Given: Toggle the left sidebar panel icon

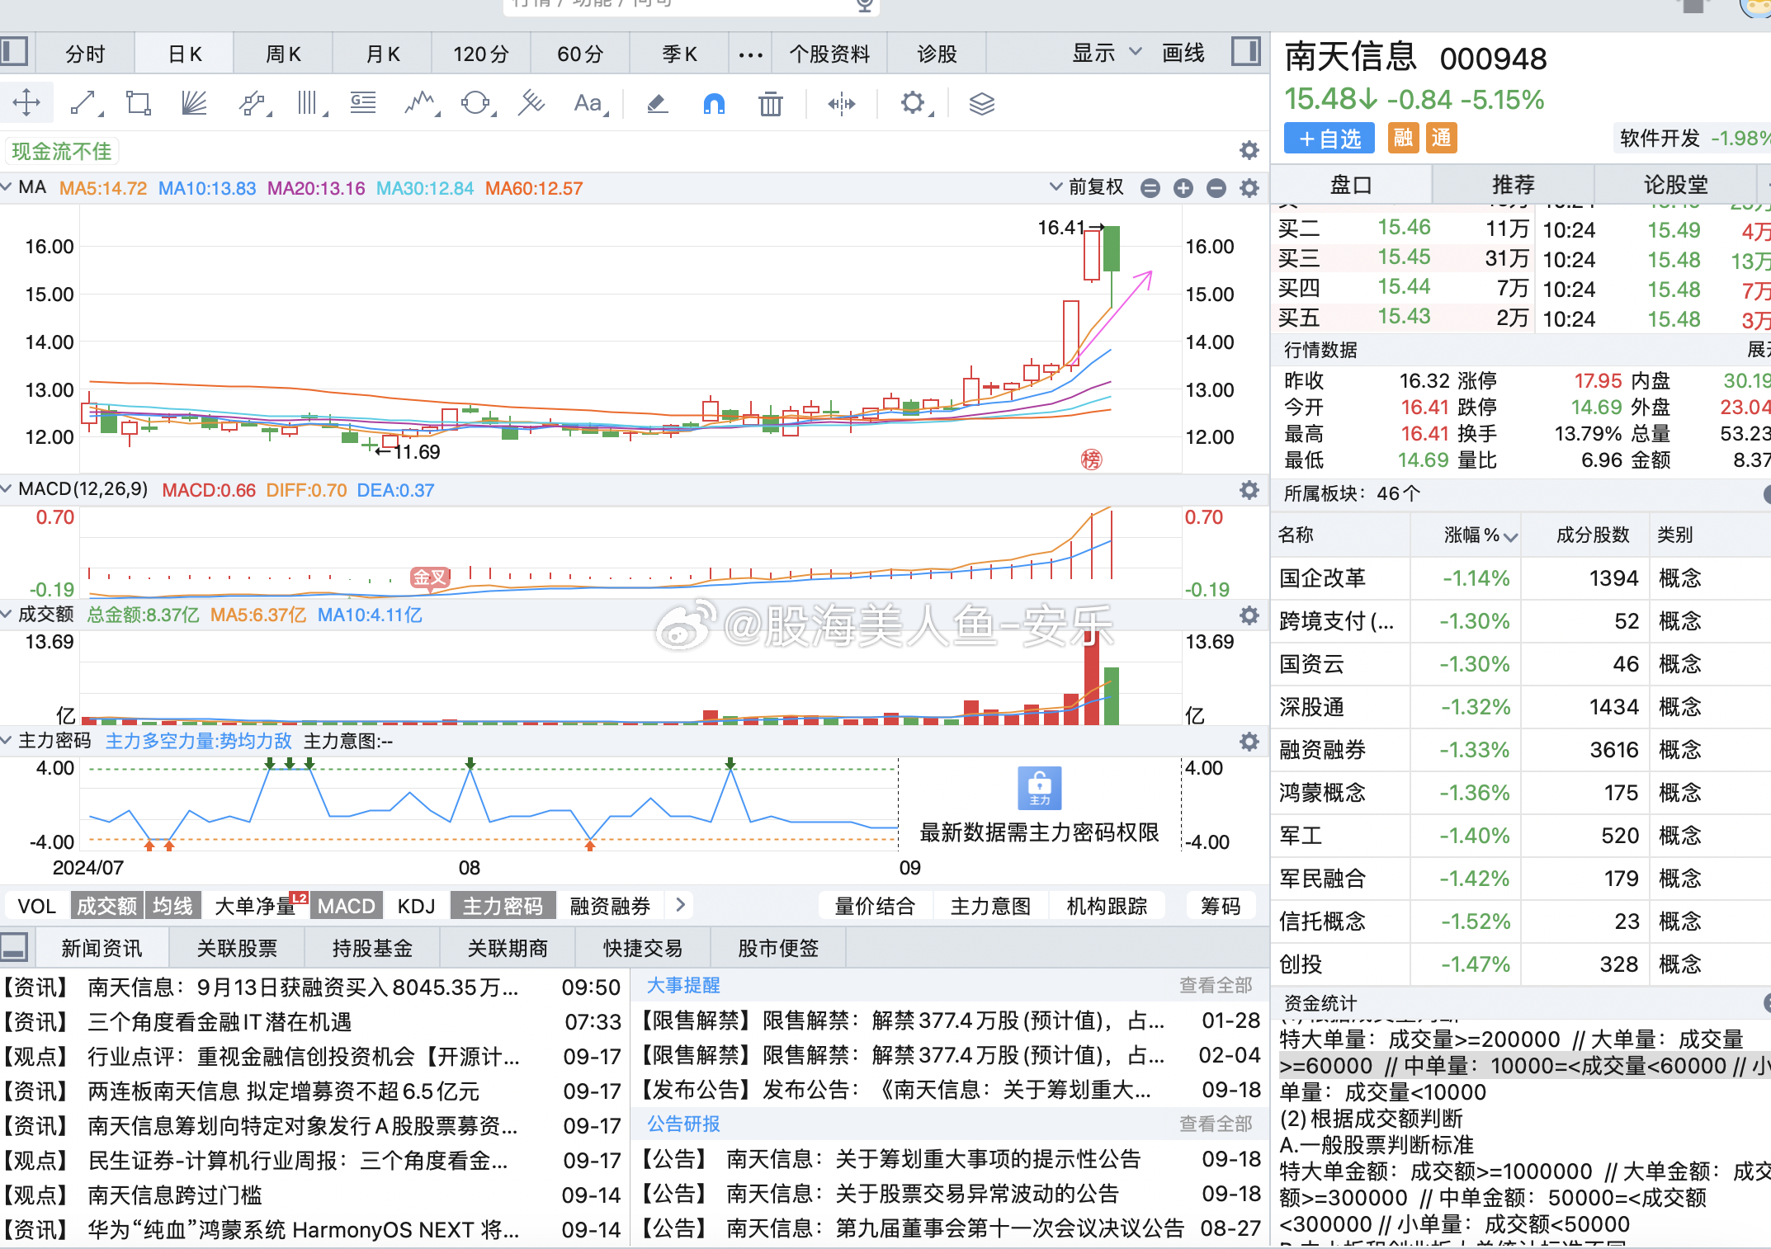Looking at the screenshot, I should click(13, 51).
